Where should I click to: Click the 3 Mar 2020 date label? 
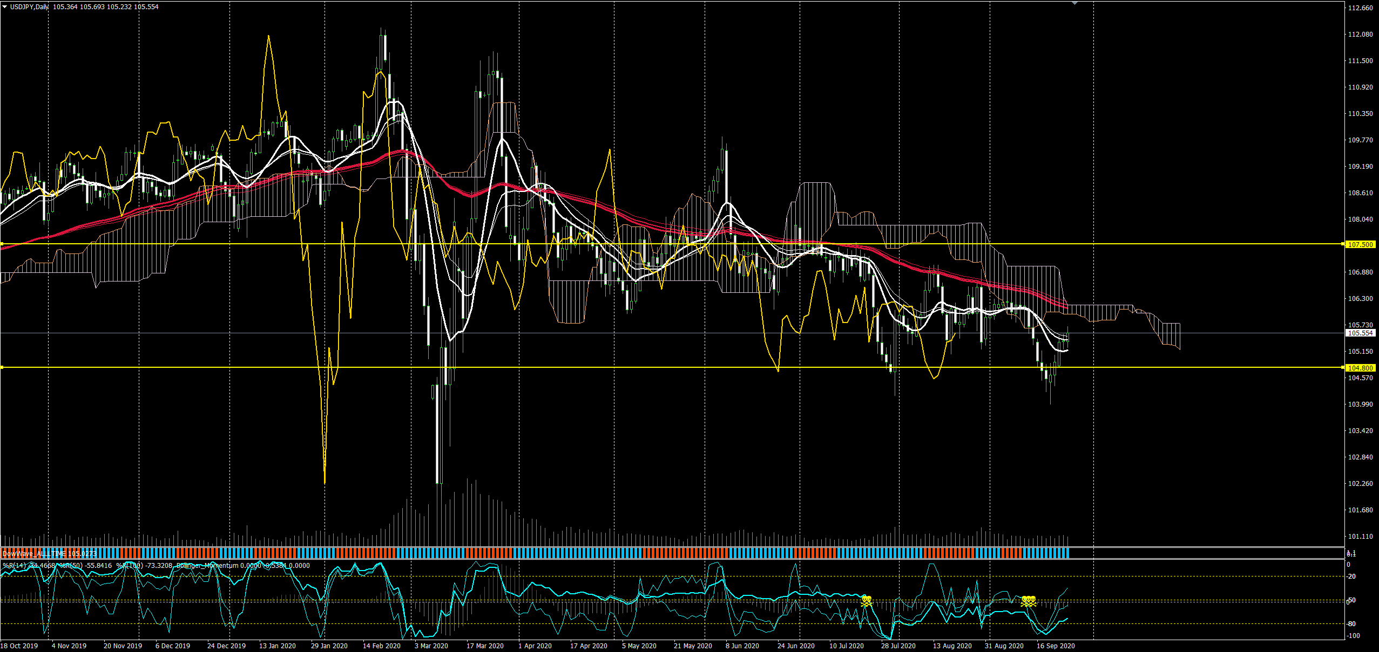coord(431,646)
